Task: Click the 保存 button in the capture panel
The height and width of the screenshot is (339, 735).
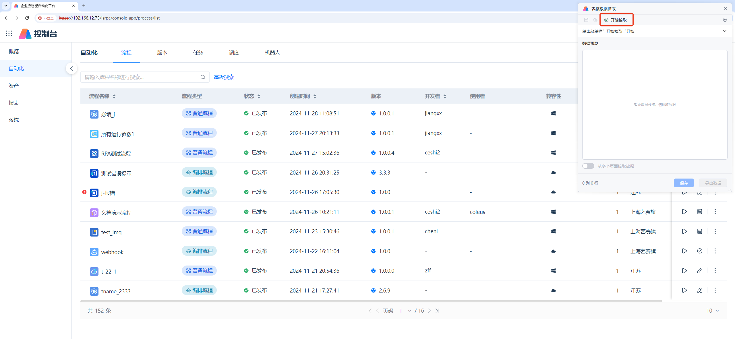Action: 684,183
